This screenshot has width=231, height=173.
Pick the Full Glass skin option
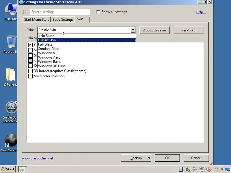click(x=87, y=44)
